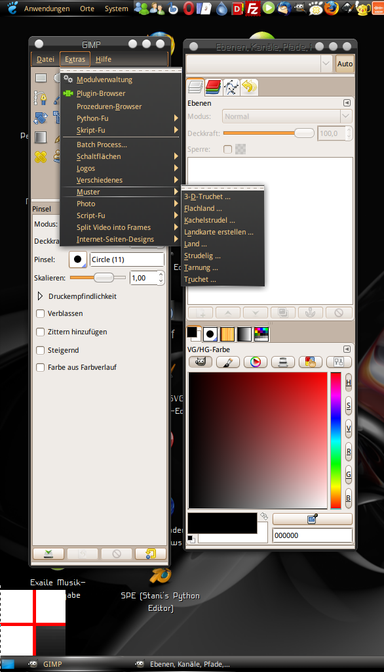Viewport: 384px width, 672px height.
Task: Expand the Python-Fu submenu
Action: click(x=121, y=118)
